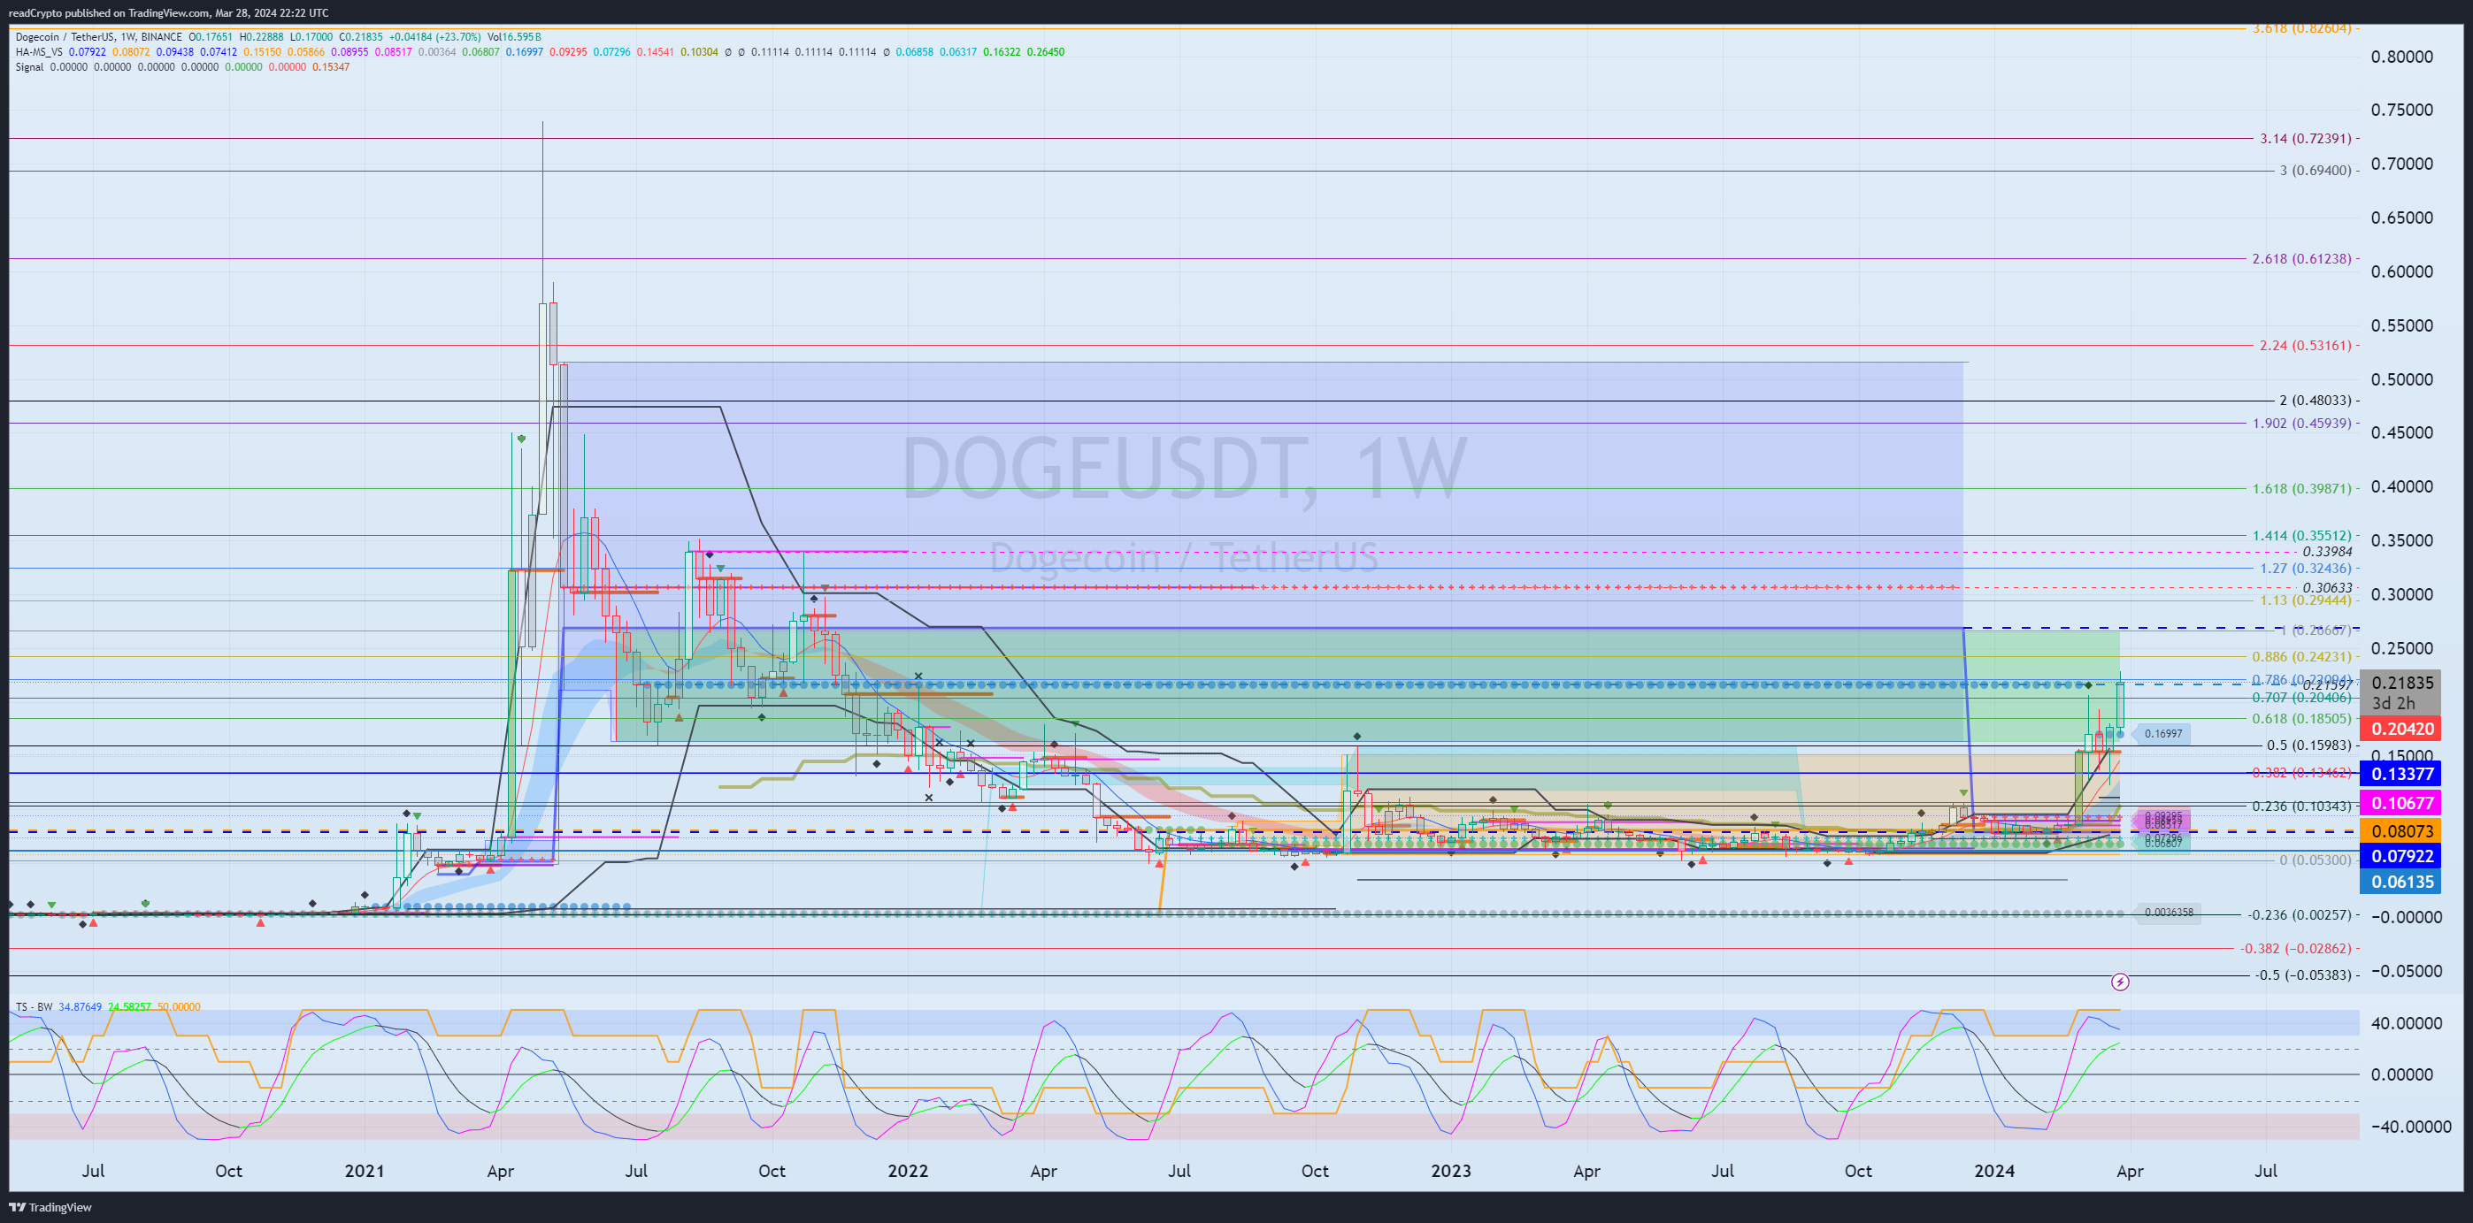Screen dimensions: 2473x1223
Task: Click the Fibonacci level label 1.414 (0.35512)
Action: click(2301, 535)
